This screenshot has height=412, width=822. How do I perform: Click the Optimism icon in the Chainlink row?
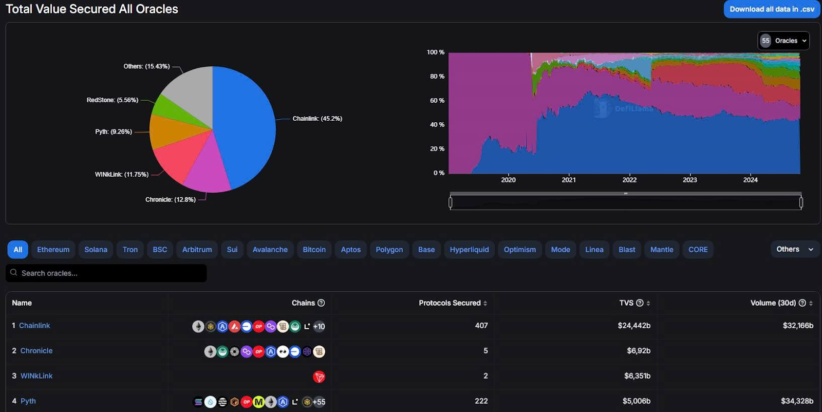click(x=258, y=326)
